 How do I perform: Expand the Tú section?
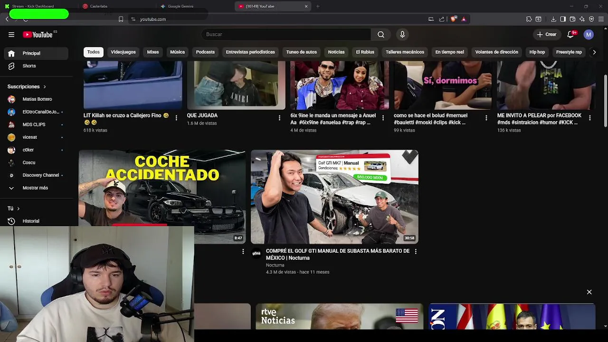coord(14,209)
